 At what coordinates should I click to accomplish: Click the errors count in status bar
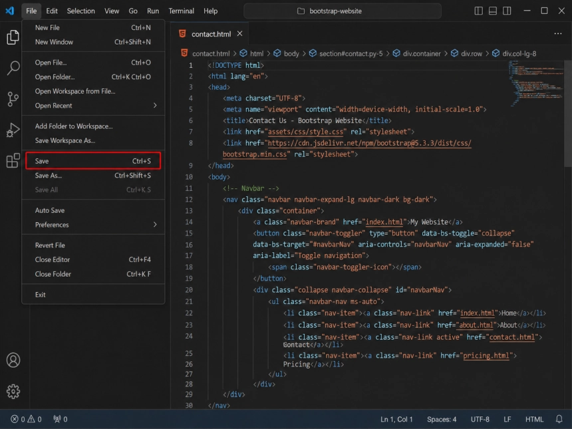pyautogui.click(x=18, y=419)
